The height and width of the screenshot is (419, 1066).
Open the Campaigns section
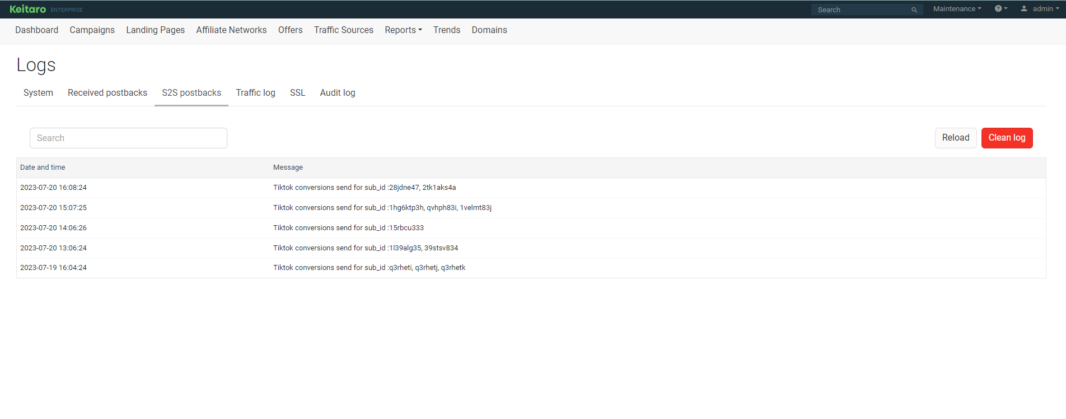click(x=92, y=30)
